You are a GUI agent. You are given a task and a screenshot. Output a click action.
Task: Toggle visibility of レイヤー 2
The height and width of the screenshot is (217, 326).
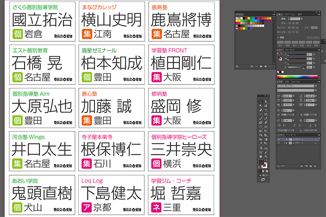[x=278, y=143]
